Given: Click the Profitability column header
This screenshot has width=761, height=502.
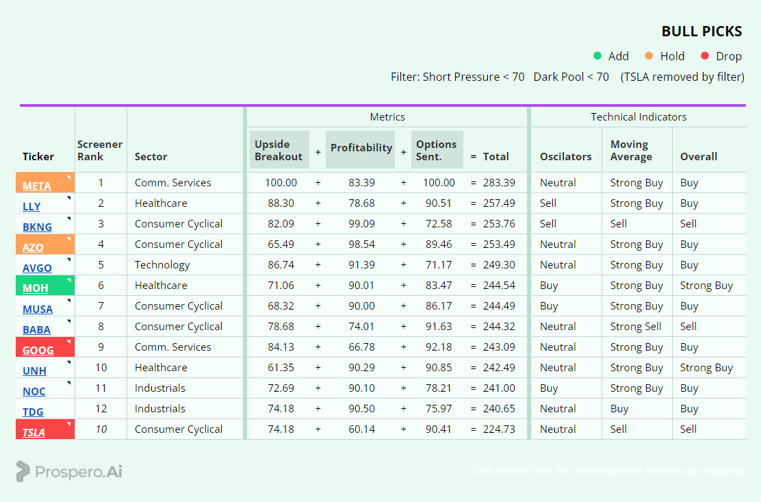Looking at the screenshot, I should (361, 148).
